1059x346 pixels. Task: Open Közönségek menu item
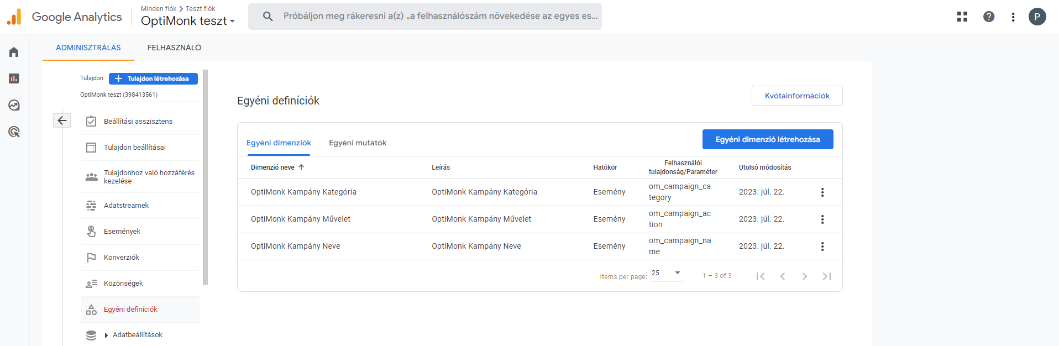point(140,284)
